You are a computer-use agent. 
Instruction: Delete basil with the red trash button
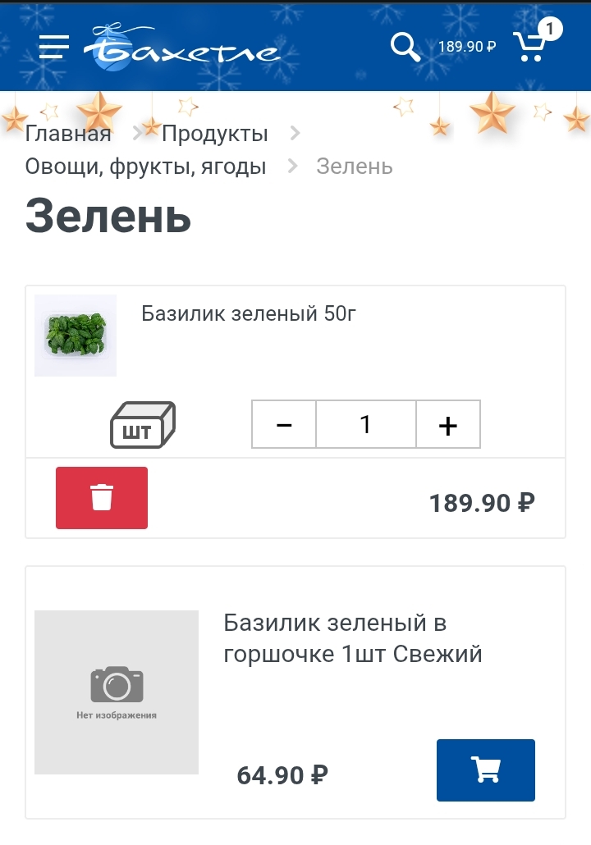click(102, 498)
